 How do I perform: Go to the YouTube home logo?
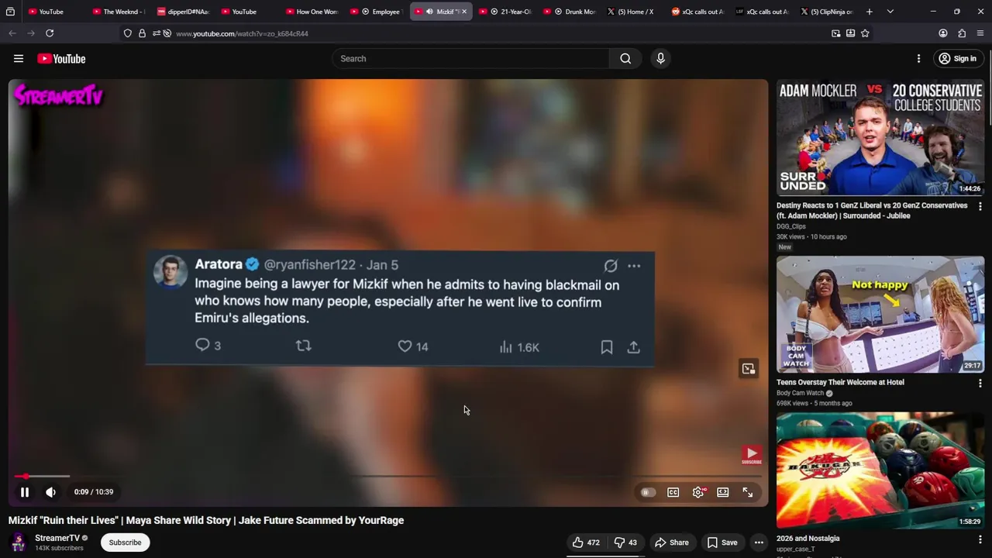click(x=61, y=59)
